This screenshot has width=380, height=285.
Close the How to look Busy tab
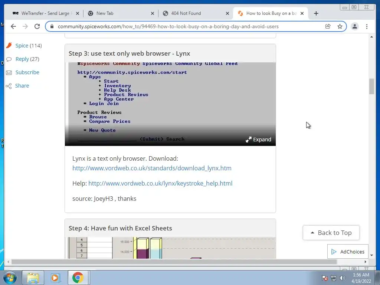[x=302, y=14]
